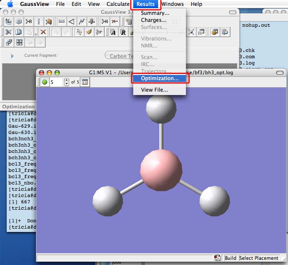Image resolution: width=288 pixels, height=265 pixels.
Task: Click the bond length modify tool
Action: click(x=62, y=21)
